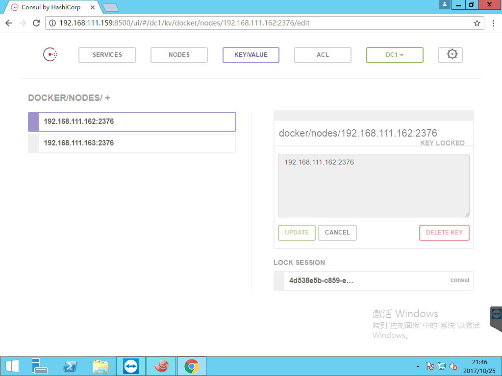The height and width of the screenshot is (376, 502).
Task: Open the ACL tab
Action: (323, 55)
